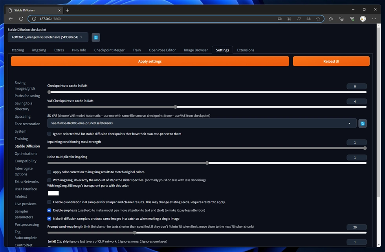Image resolution: width=385 pixels, height=252 pixels.
Task: Go to the Checkpoint Merger tab
Action: (109, 50)
